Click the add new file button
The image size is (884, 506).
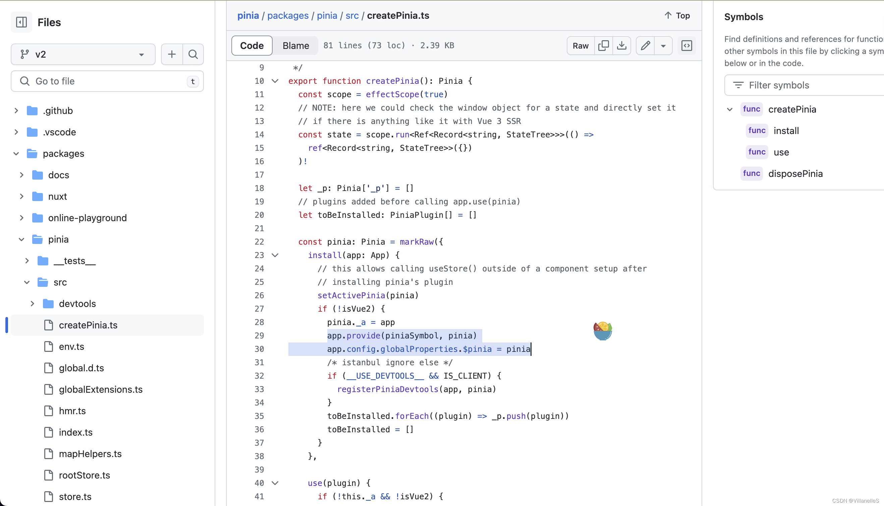pos(171,55)
